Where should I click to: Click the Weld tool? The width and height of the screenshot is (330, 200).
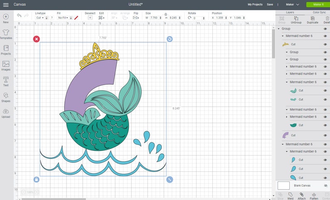coord(291,196)
